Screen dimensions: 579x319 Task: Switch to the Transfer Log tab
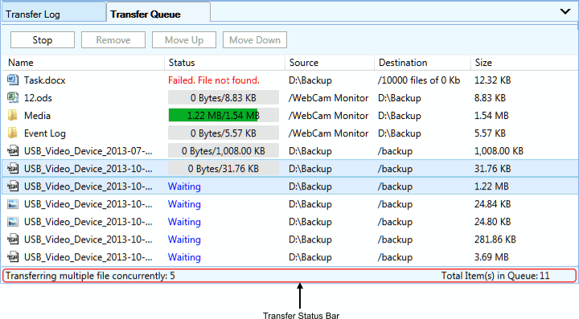click(x=54, y=14)
